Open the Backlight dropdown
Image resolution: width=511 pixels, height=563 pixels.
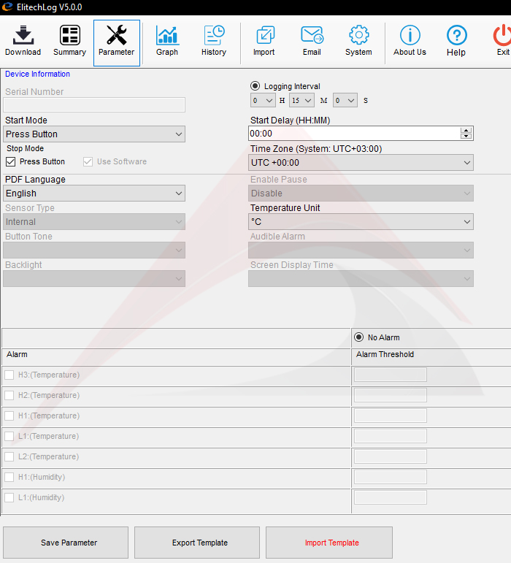click(94, 279)
